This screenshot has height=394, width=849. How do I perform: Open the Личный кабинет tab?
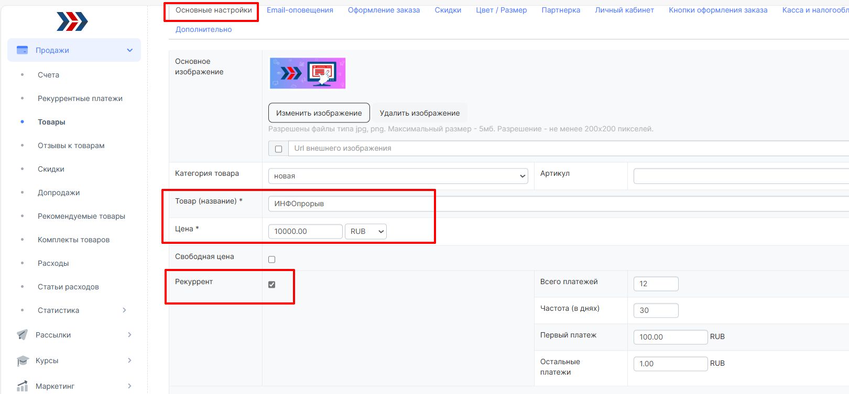[x=624, y=10]
